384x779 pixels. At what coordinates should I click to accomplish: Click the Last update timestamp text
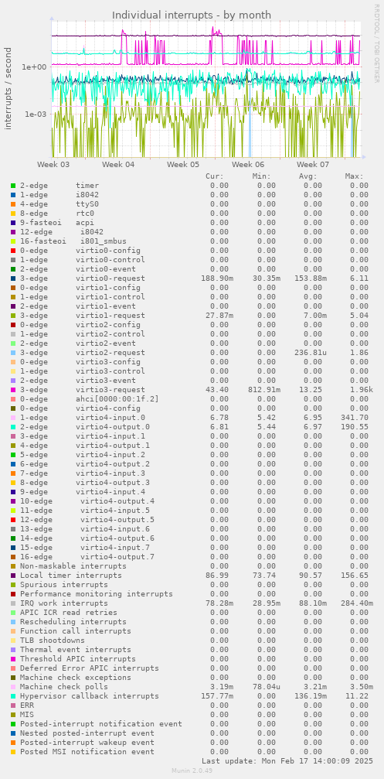pyautogui.click(x=287, y=760)
